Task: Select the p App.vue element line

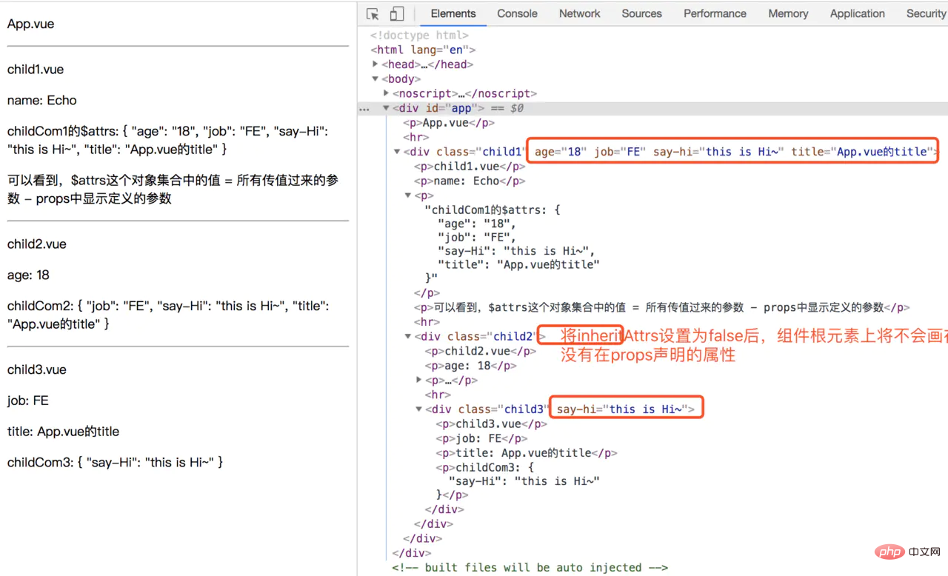Action: (x=449, y=123)
